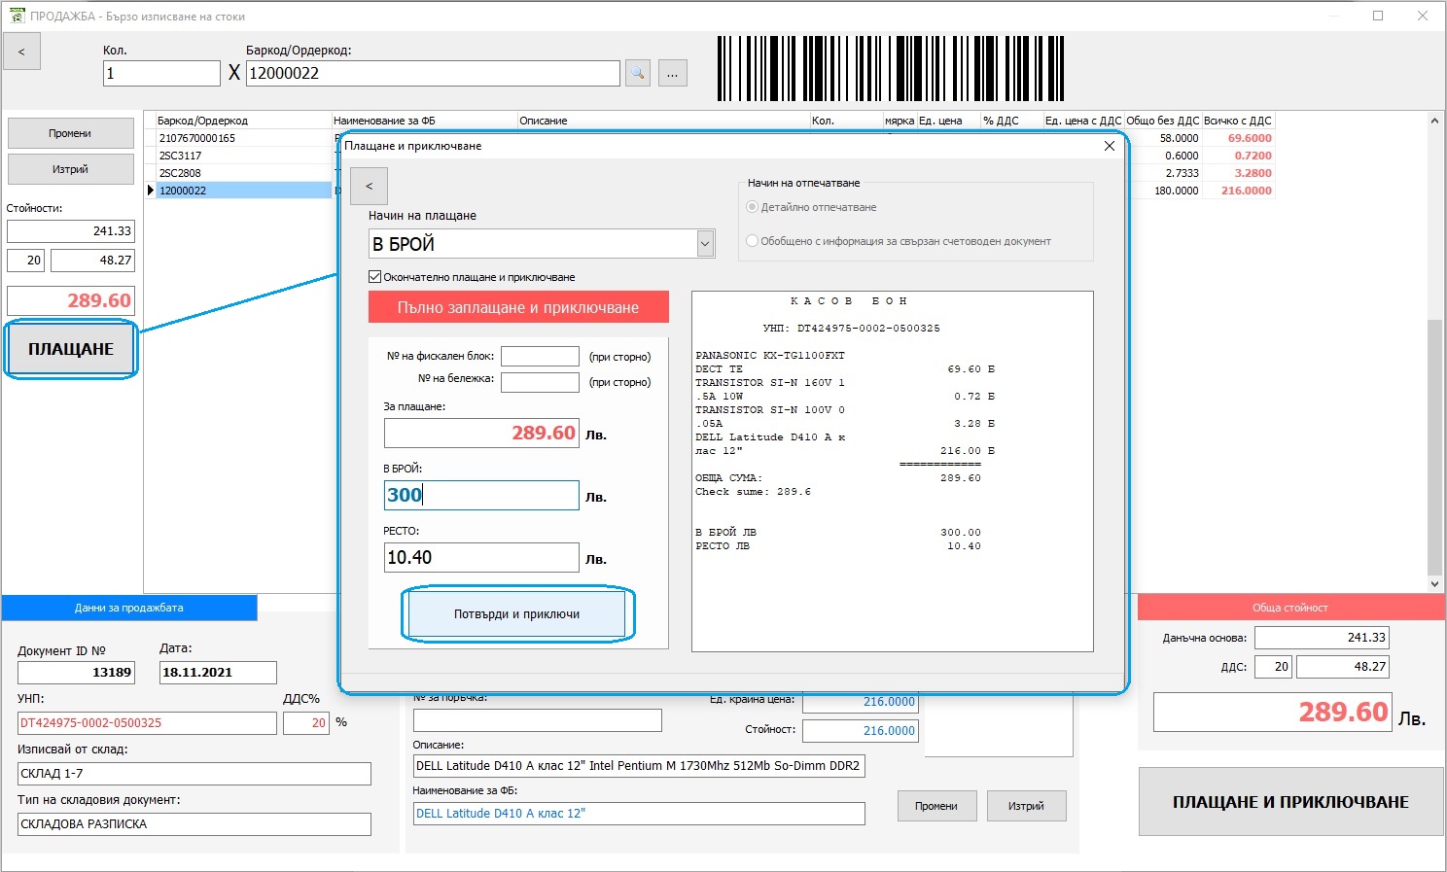Screen dimensions: 1447x872
Task: Click the Общо без ДДС column header
Action: pyautogui.click(x=1163, y=121)
